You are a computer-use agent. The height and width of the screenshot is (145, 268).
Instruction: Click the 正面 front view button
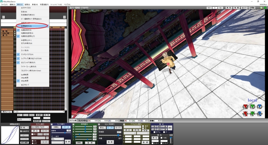pyautogui.click(x=154, y=126)
